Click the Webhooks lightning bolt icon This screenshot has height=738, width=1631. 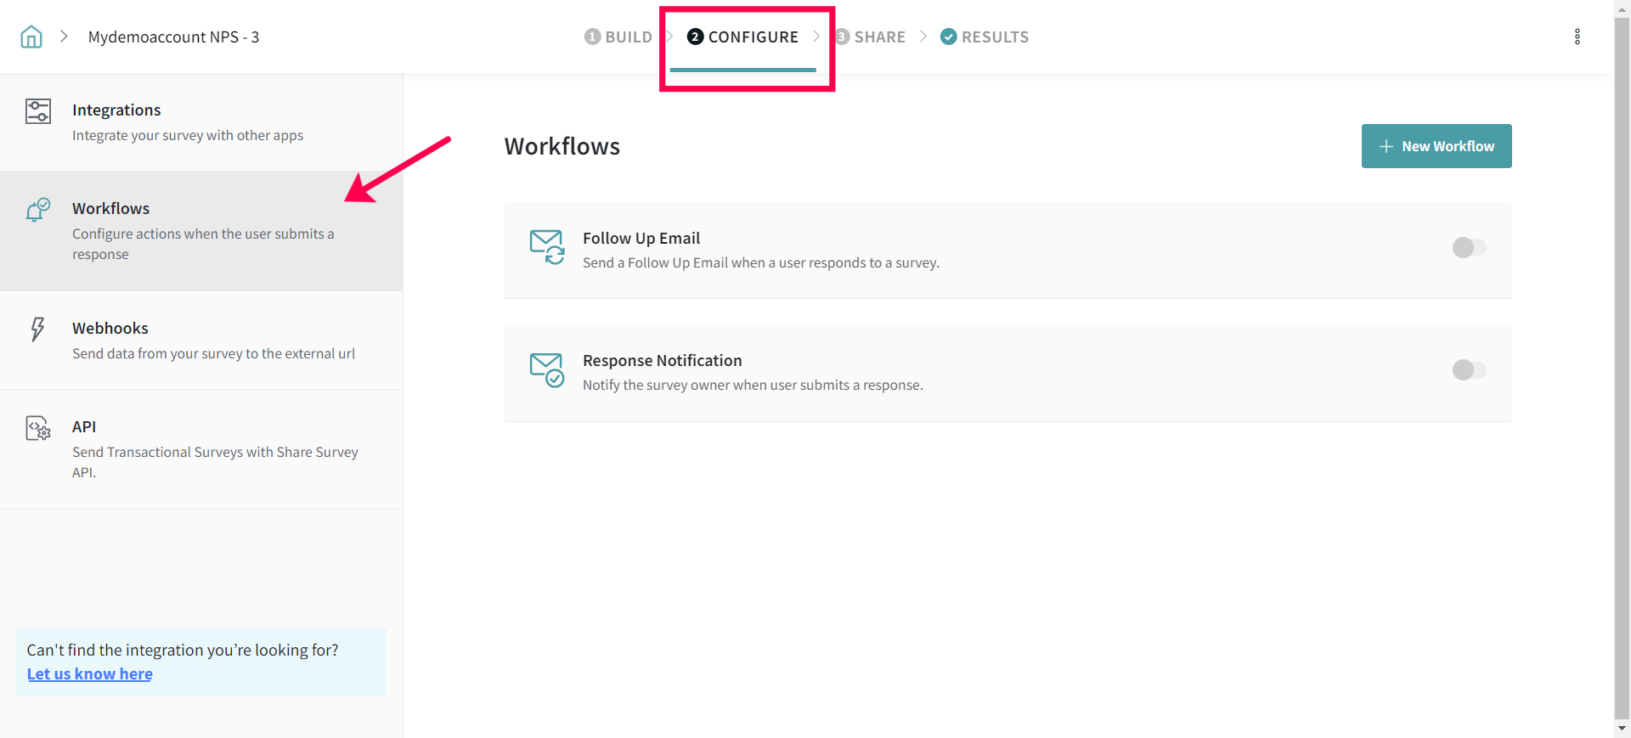[x=37, y=330]
